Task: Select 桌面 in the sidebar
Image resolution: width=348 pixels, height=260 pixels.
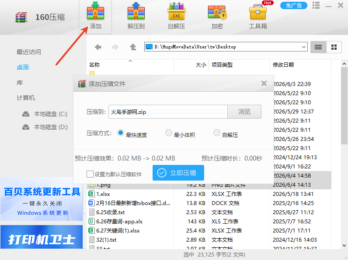Action: 23,67
